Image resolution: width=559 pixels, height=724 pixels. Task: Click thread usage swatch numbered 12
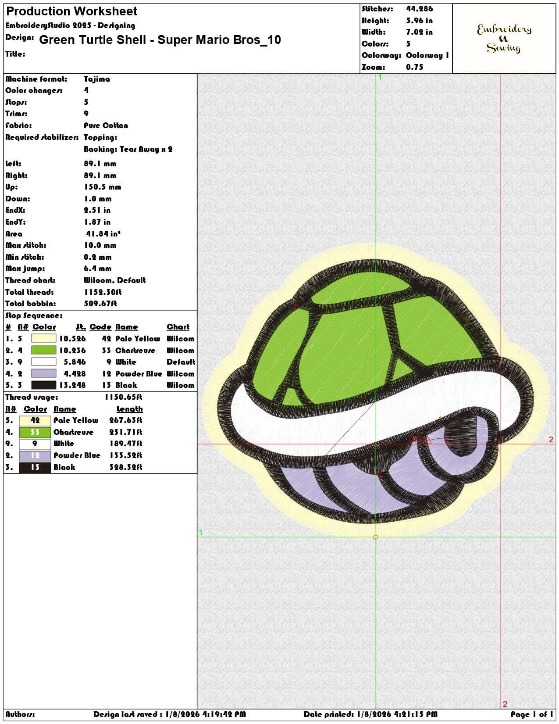tap(35, 455)
